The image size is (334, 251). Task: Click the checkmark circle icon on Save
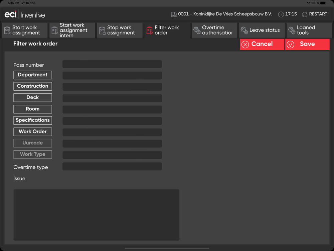[x=290, y=45]
